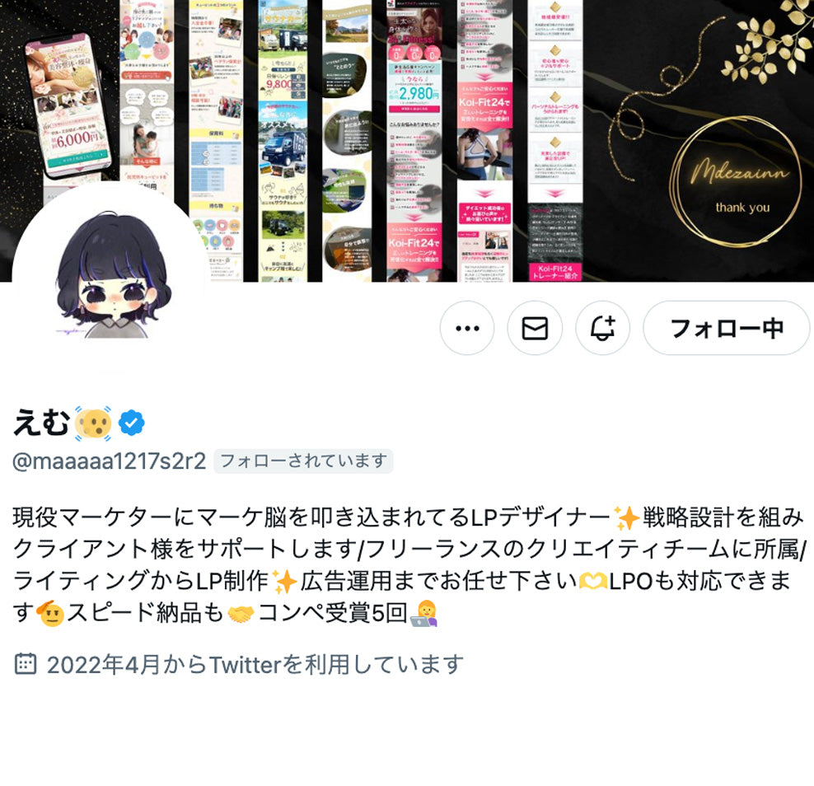
Task: Click the 2,980円 campaign page preview
Action: (x=414, y=141)
